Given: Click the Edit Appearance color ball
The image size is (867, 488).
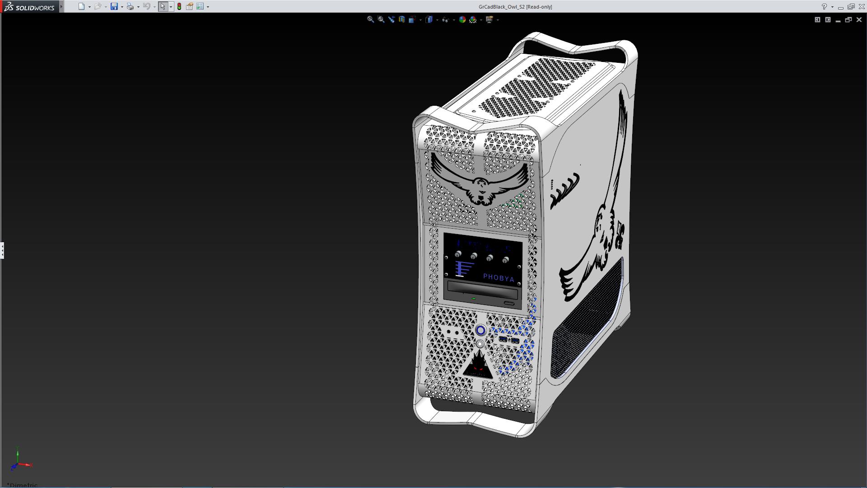Looking at the screenshot, I should point(462,19).
